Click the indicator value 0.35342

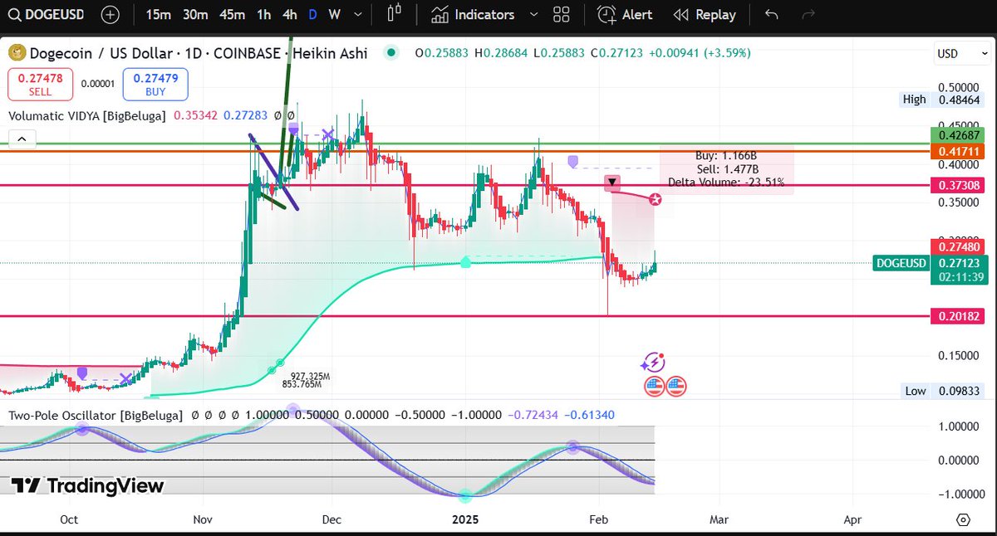tap(196, 115)
